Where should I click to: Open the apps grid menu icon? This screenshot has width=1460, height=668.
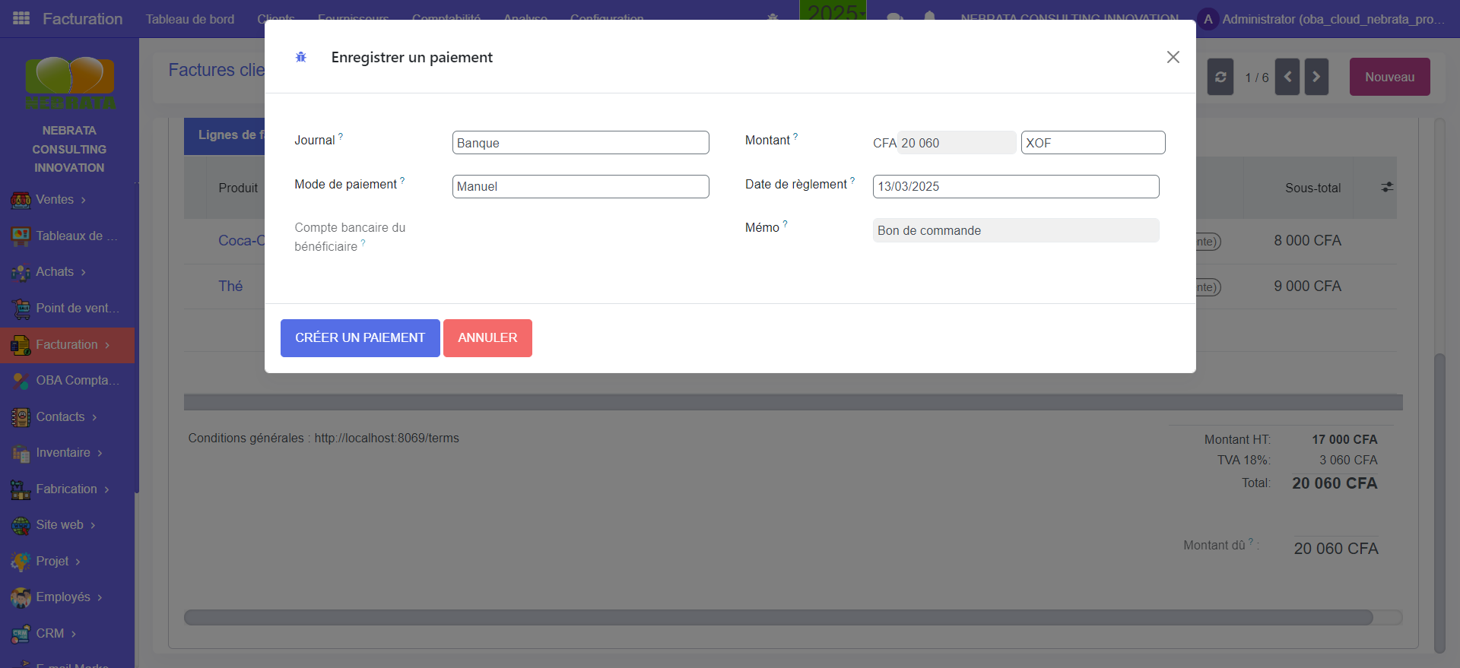click(21, 18)
